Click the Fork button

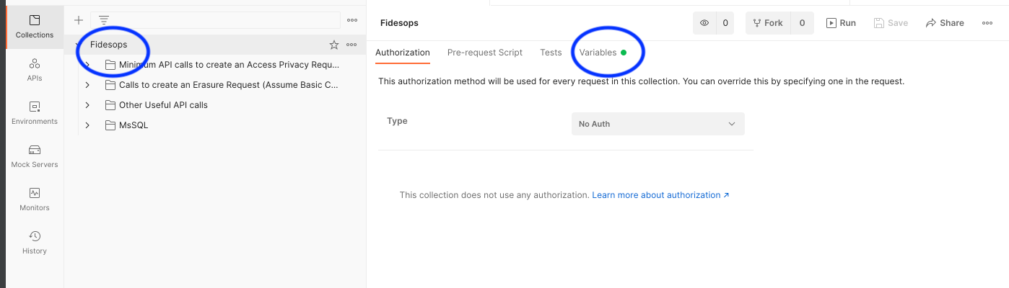[768, 23]
